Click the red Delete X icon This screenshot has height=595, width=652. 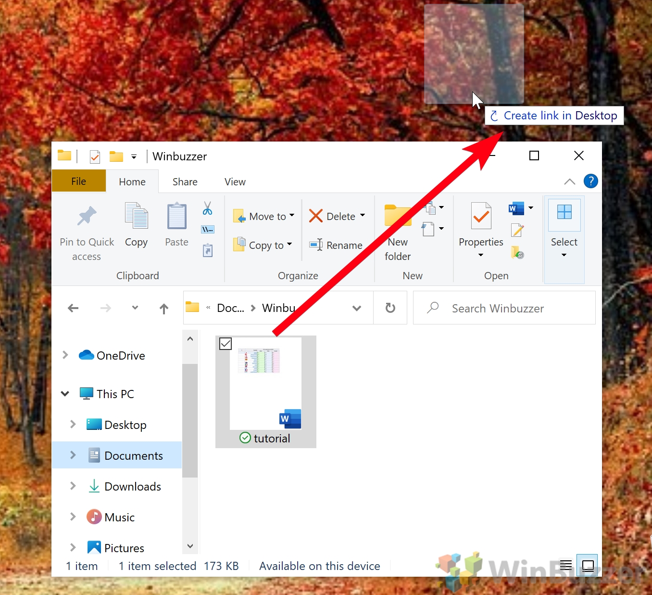[x=316, y=216]
